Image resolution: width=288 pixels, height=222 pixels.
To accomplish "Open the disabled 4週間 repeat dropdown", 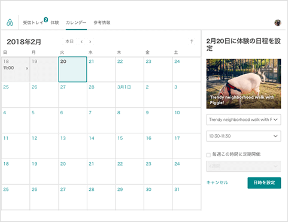I will tap(244, 166).
